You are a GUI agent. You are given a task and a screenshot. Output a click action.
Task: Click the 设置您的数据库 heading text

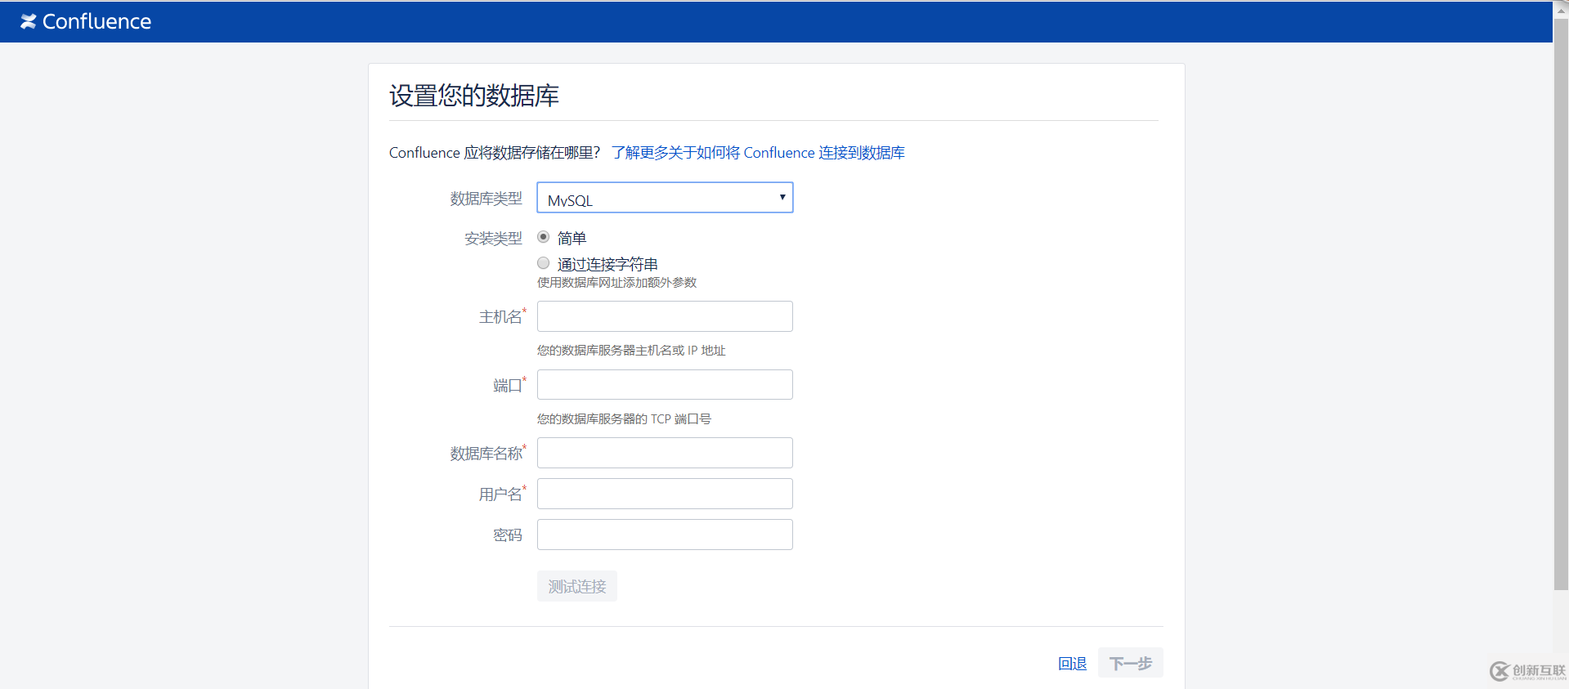point(474,96)
